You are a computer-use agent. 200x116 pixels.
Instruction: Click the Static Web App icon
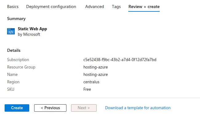point(11,31)
